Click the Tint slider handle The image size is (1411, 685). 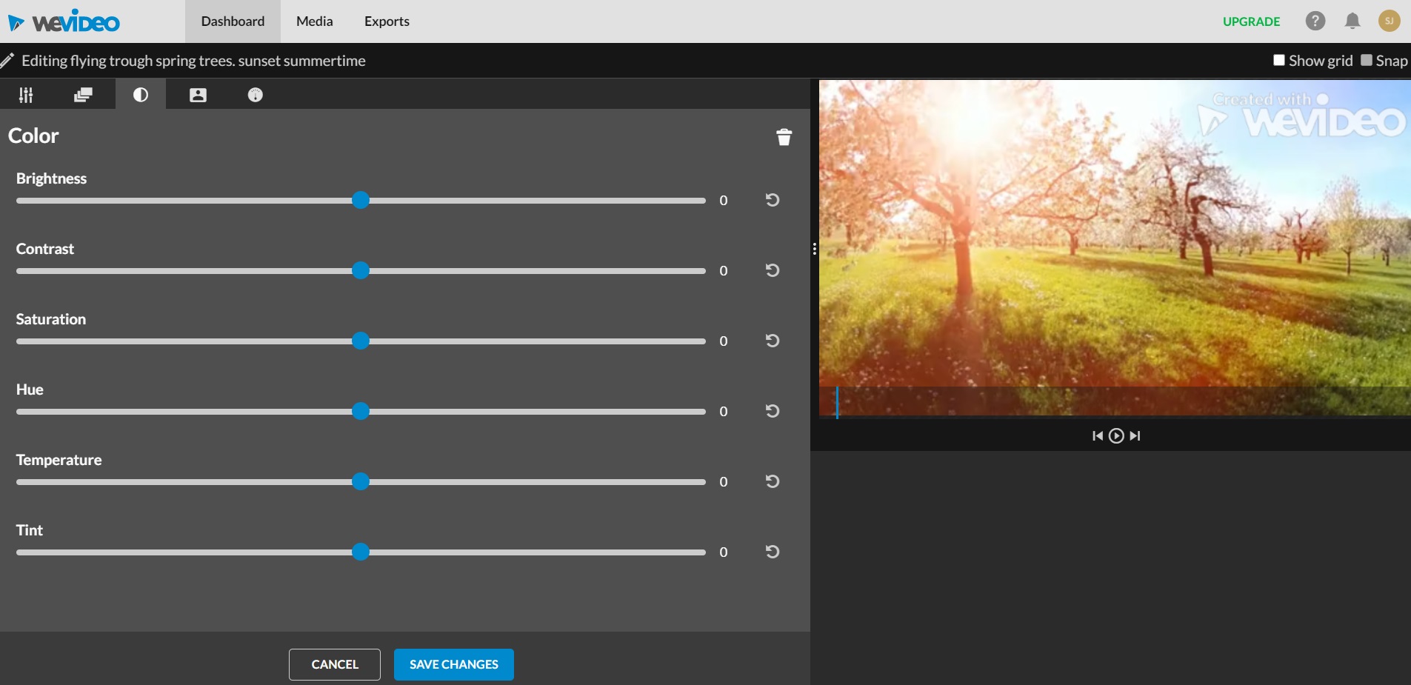pos(361,552)
